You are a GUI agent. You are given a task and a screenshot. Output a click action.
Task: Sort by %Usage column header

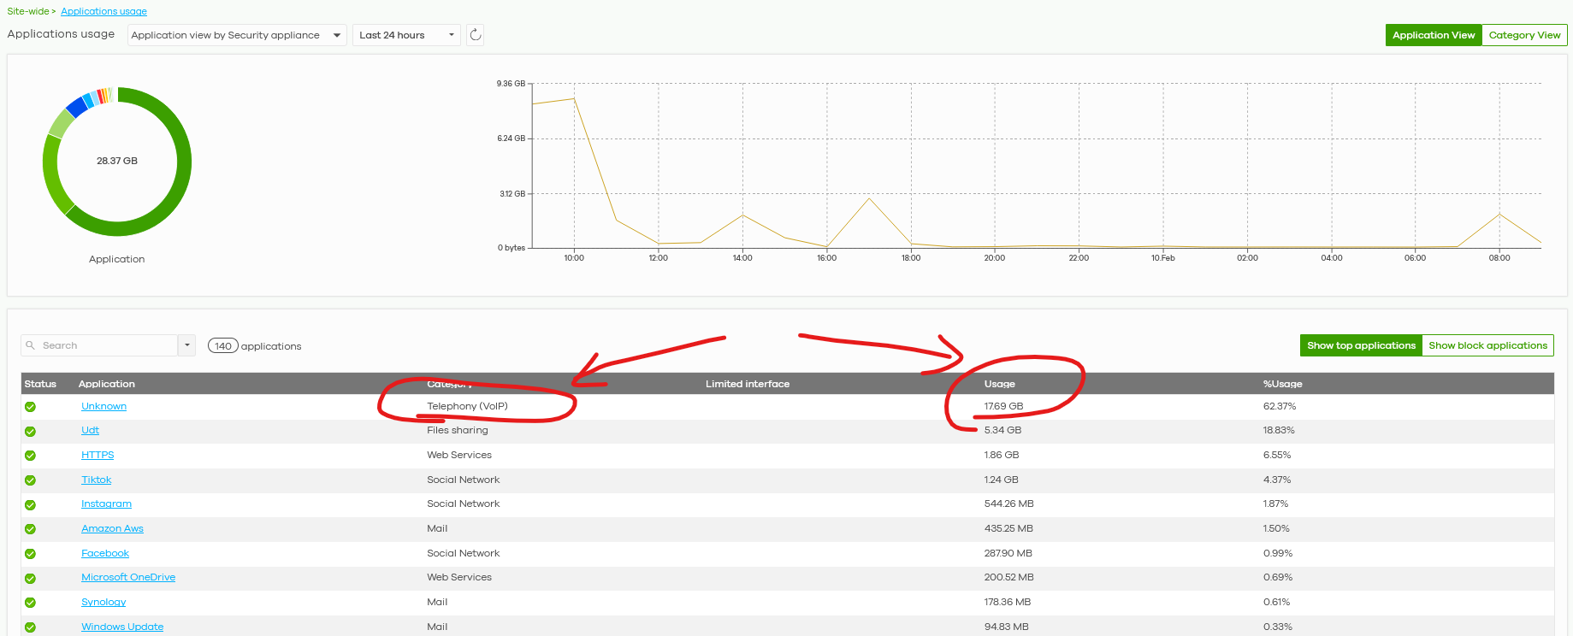pyautogui.click(x=1282, y=384)
